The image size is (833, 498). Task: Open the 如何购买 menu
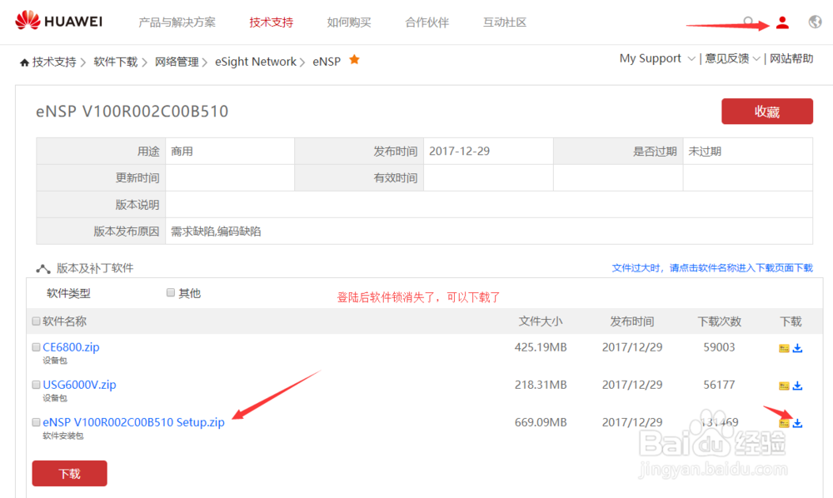(x=348, y=22)
